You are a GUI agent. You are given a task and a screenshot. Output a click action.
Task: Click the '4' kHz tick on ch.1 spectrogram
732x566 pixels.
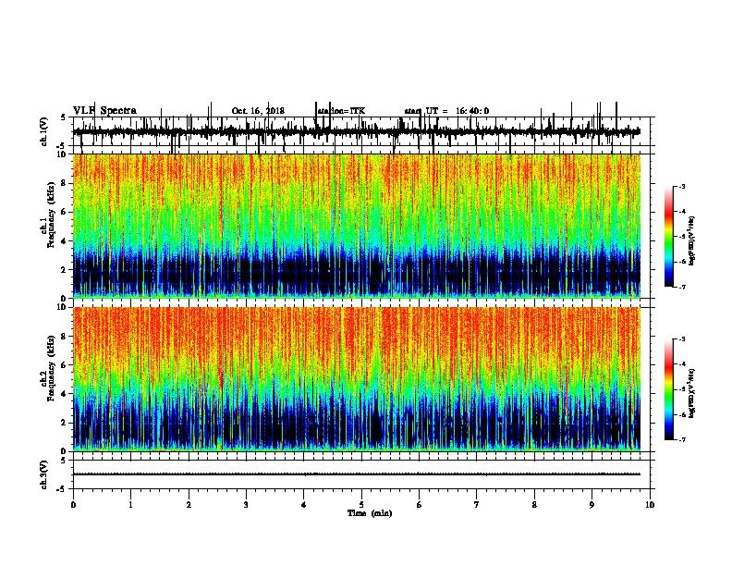pyautogui.click(x=64, y=241)
